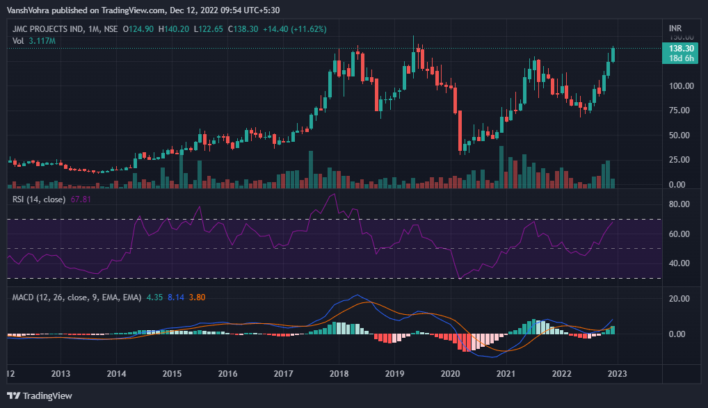
Task: Click the MACD line value 8.14
Action: [x=176, y=297]
